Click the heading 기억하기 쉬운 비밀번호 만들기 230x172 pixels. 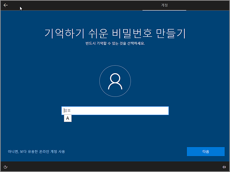tap(115, 33)
